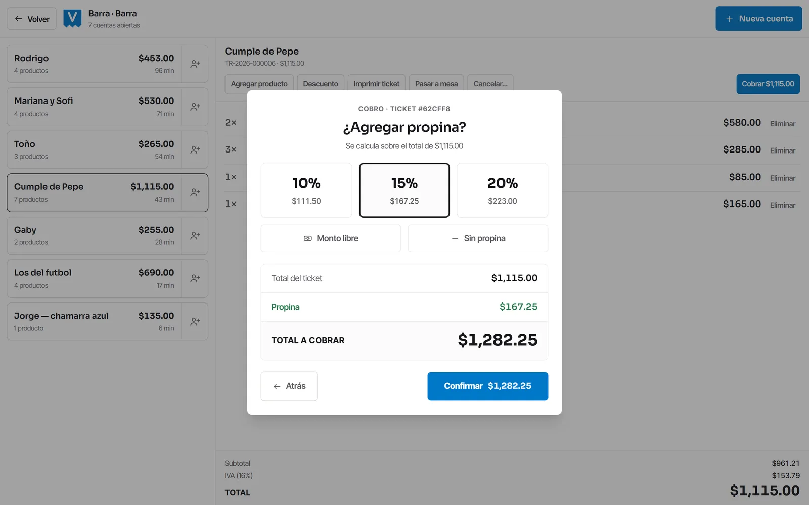Click Cobrar $1,115.00 button
The width and height of the screenshot is (809, 505).
(768, 84)
